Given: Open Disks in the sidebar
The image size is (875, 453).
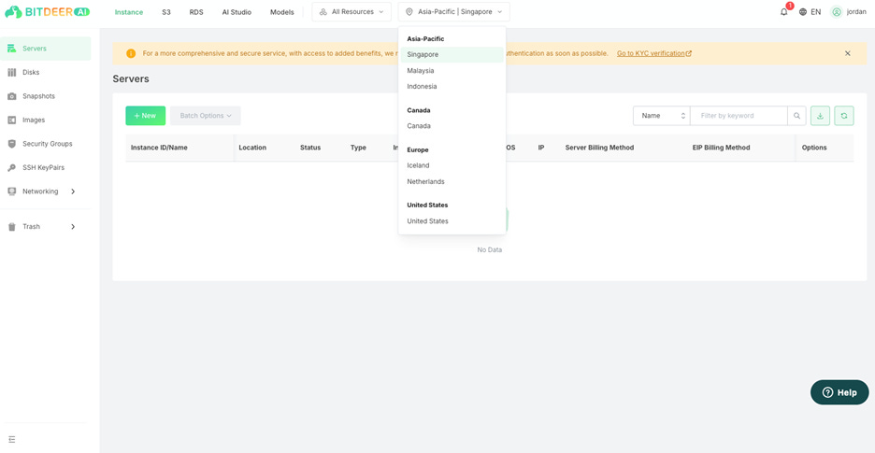Looking at the screenshot, I should (46, 73).
